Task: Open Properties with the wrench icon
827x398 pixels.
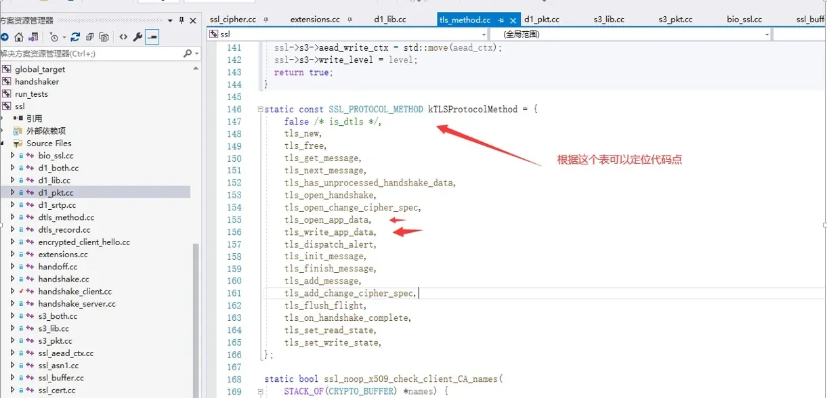Action: [x=137, y=37]
